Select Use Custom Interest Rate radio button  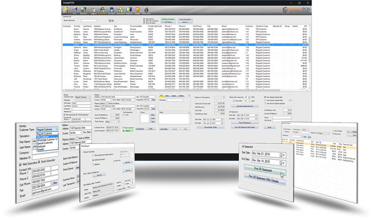coord(265,100)
